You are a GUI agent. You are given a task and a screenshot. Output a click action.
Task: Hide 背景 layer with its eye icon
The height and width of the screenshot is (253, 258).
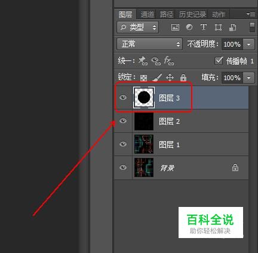point(123,167)
